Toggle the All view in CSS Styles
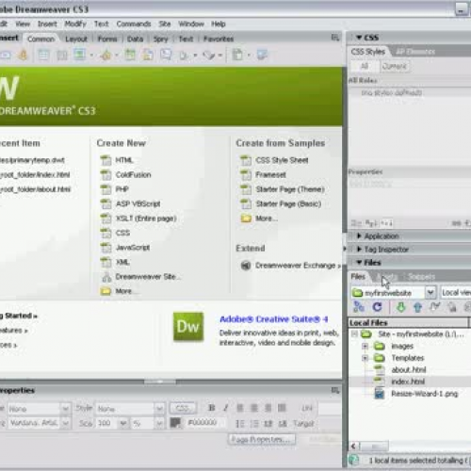This screenshot has height=471, width=471. coord(365,66)
